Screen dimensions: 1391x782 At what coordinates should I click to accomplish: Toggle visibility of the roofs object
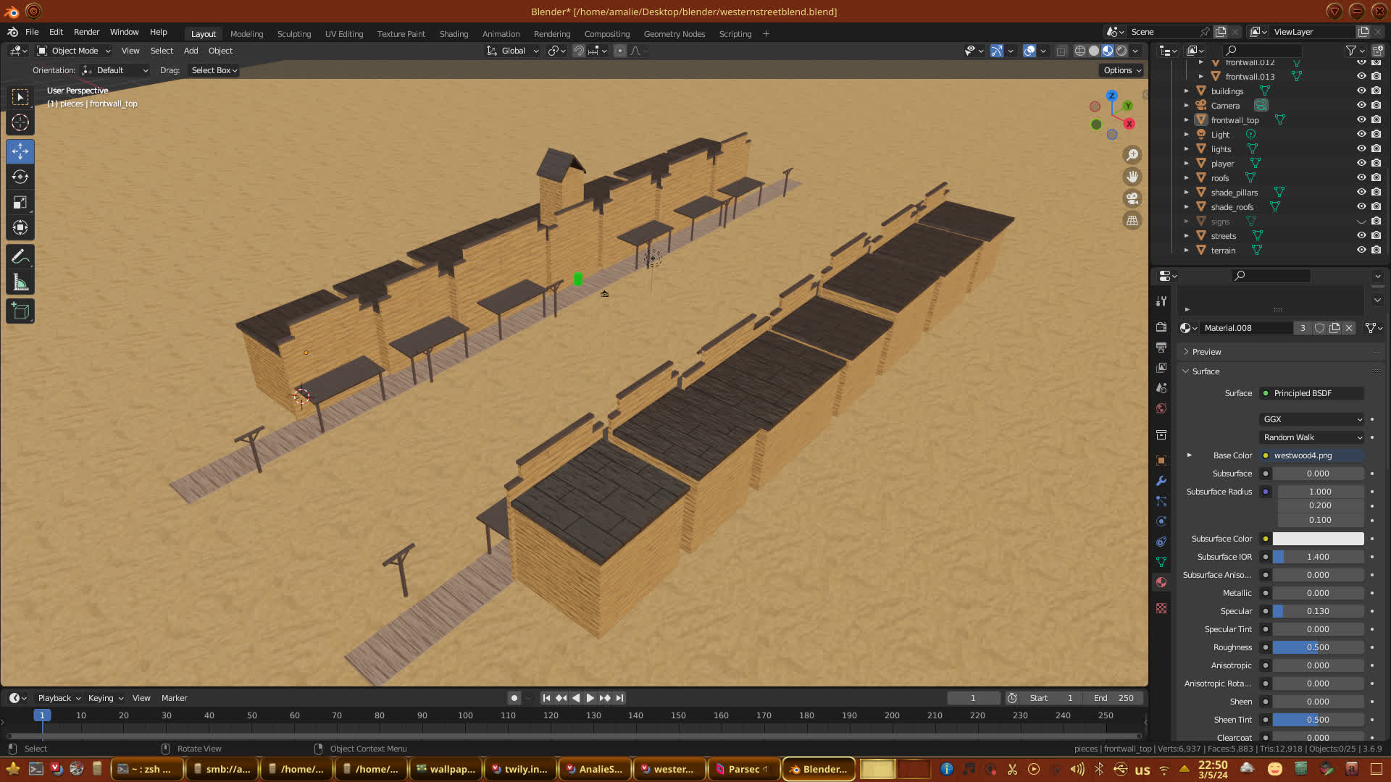(1361, 177)
